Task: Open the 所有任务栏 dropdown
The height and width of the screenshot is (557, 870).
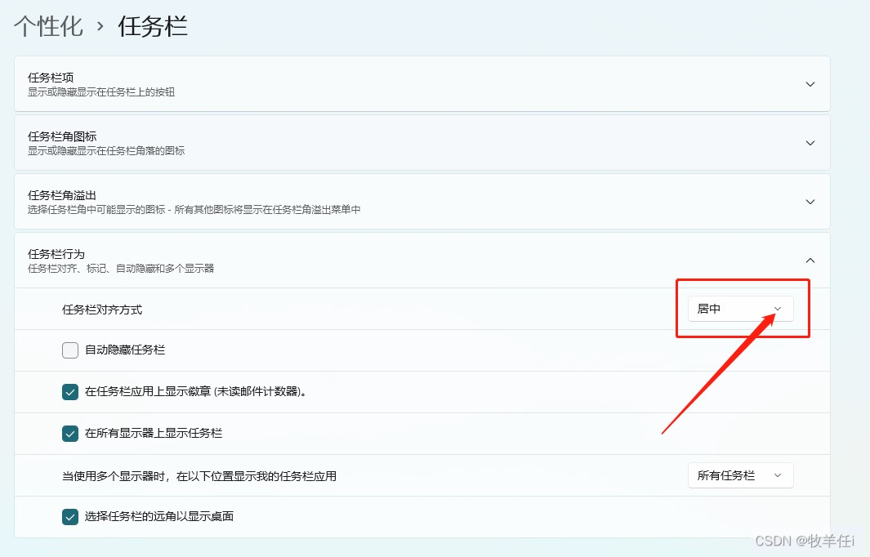Action: pos(741,475)
